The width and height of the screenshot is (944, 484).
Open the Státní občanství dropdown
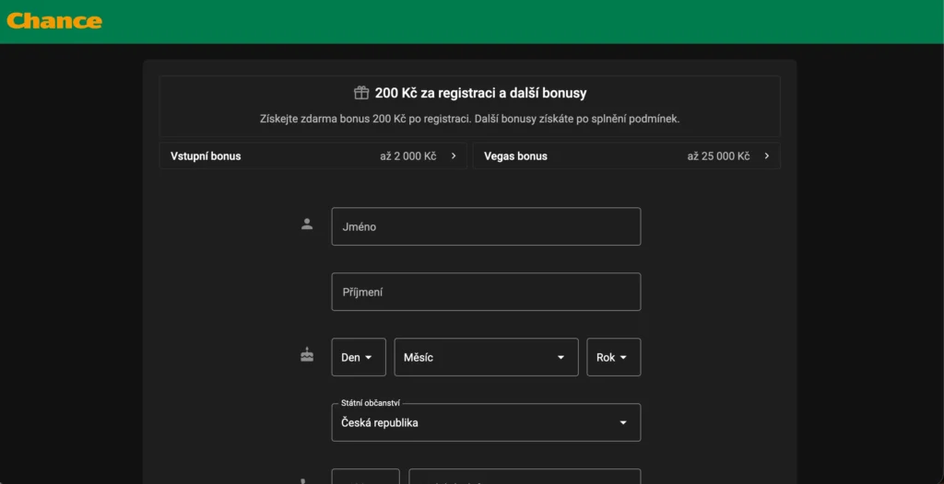click(x=486, y=422)
